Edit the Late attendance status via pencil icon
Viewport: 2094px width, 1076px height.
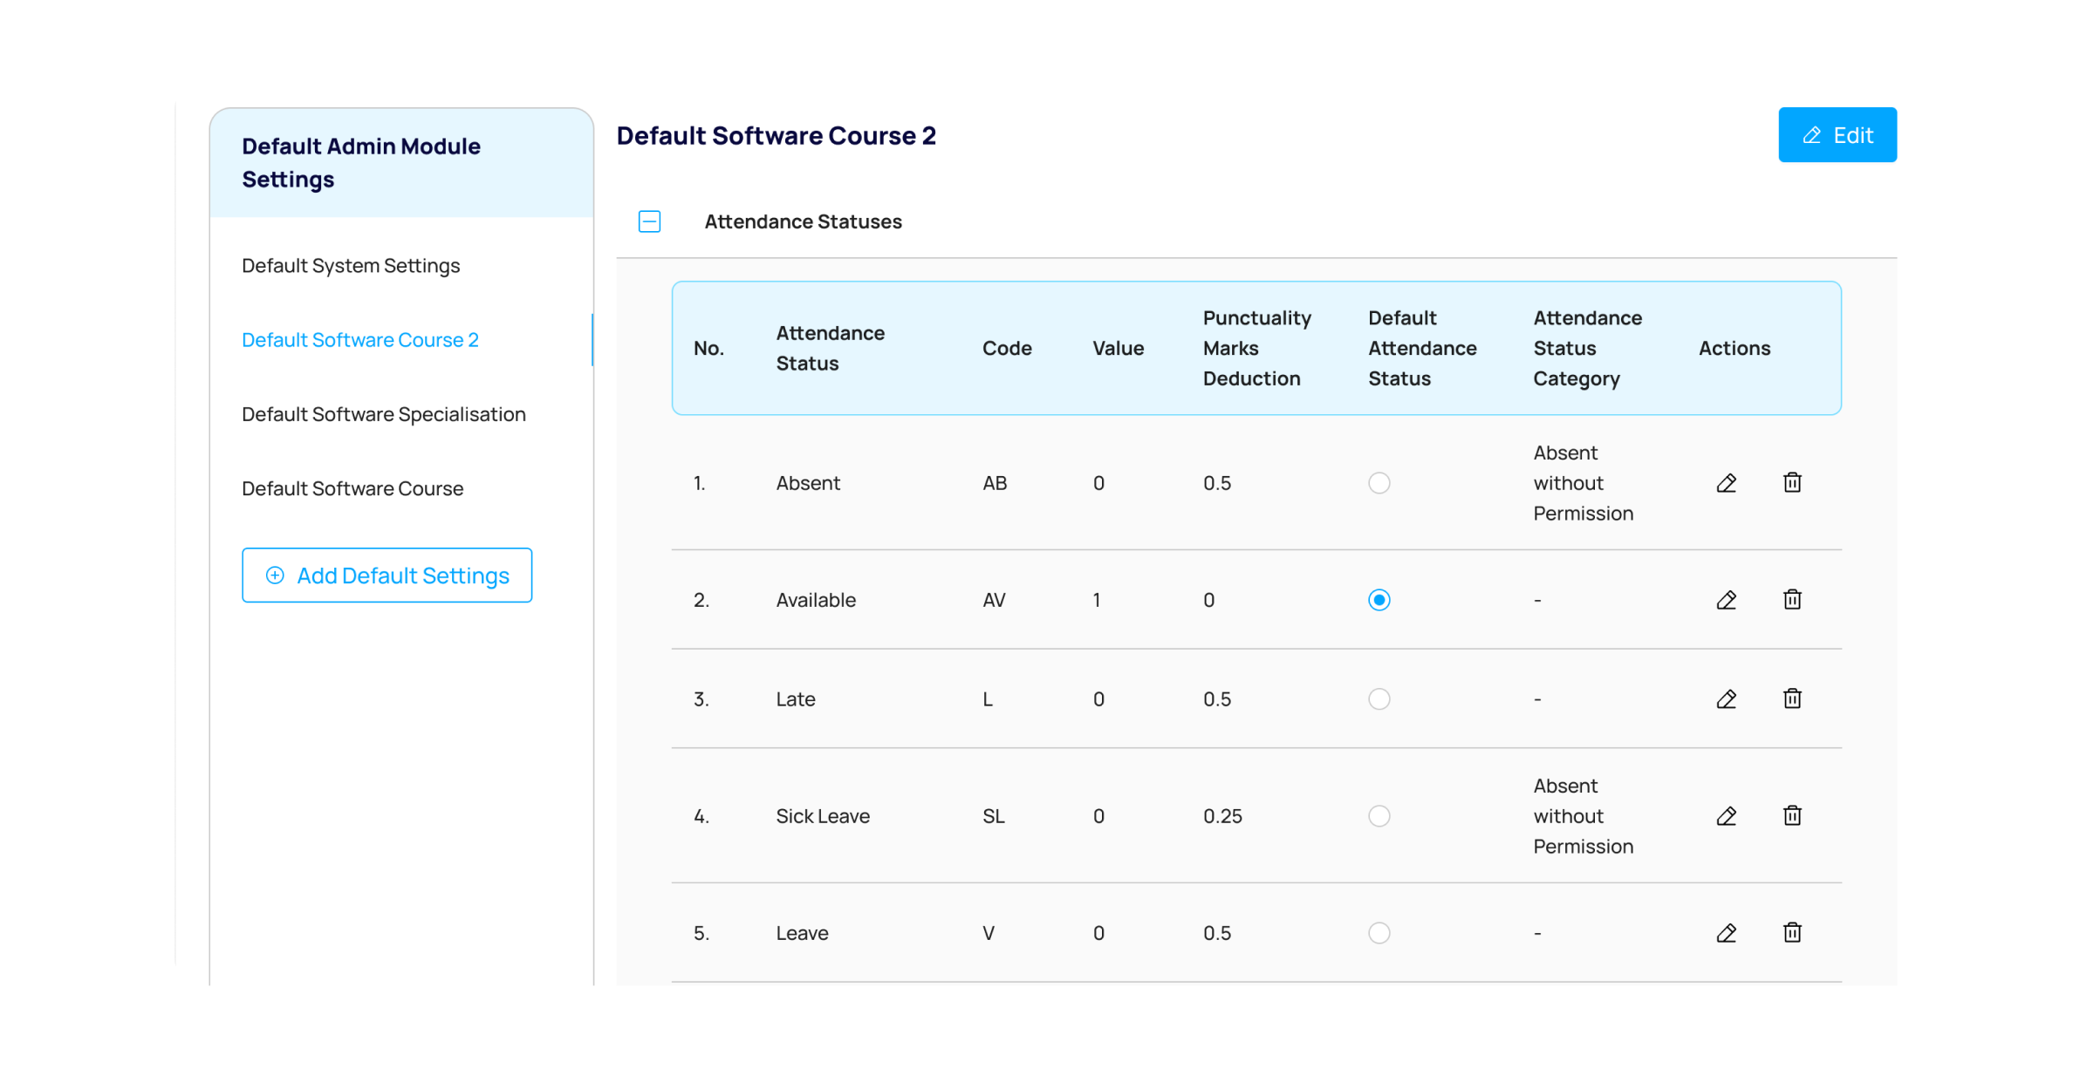coord(1726,699)
